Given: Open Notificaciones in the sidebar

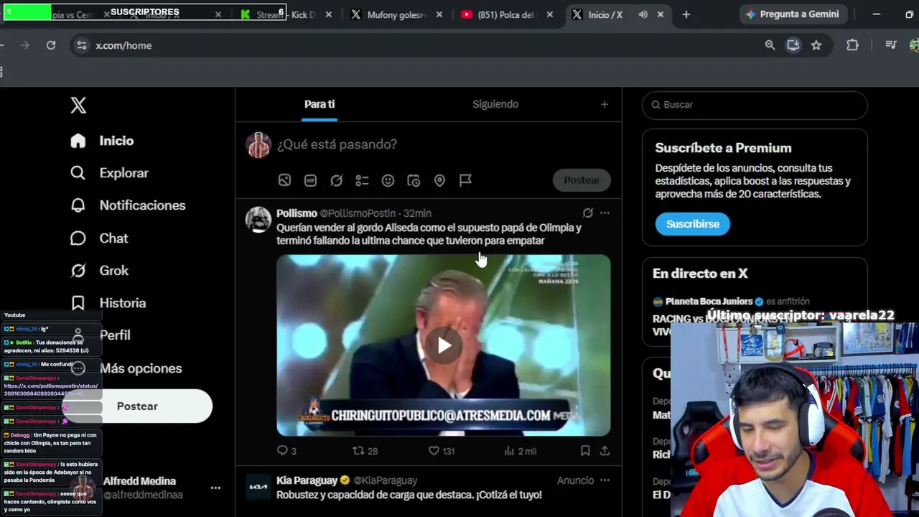Looking at the screenshot, I should [x=128, y=205].
